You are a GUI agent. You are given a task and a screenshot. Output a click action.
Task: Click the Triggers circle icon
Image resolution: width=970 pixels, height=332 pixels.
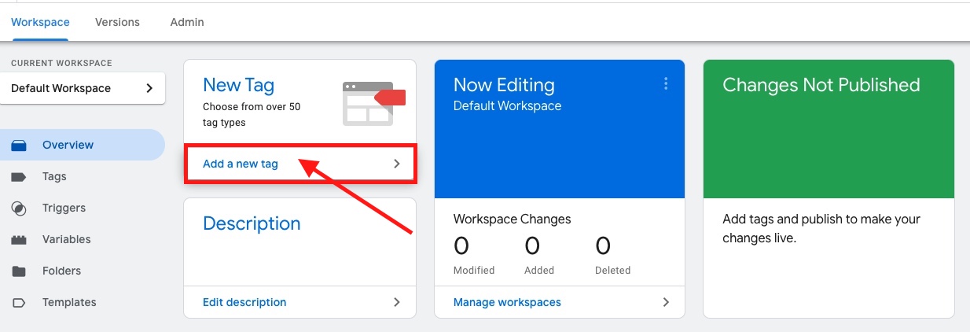point(19,208)
